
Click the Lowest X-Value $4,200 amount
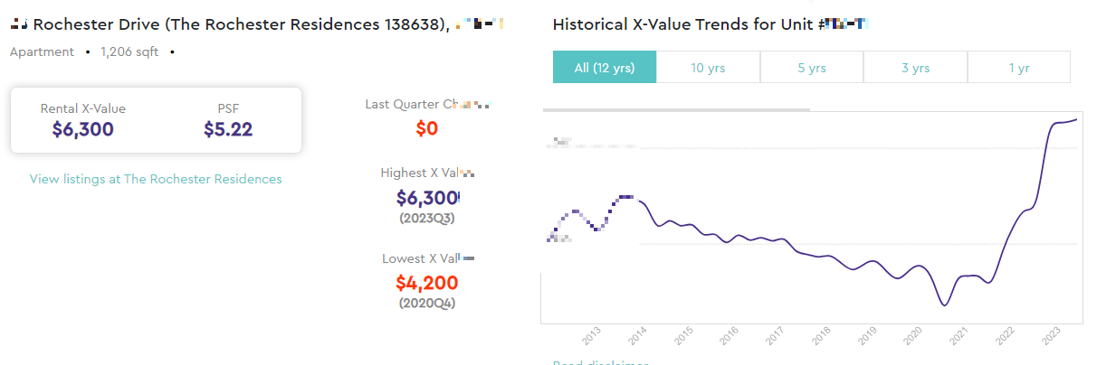click(x=426, y=283)
